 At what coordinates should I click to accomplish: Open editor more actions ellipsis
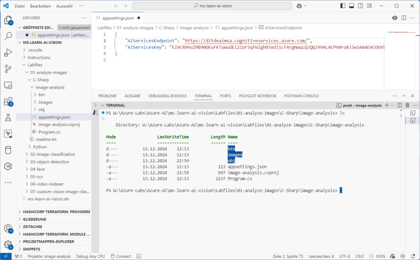[413, 18]
